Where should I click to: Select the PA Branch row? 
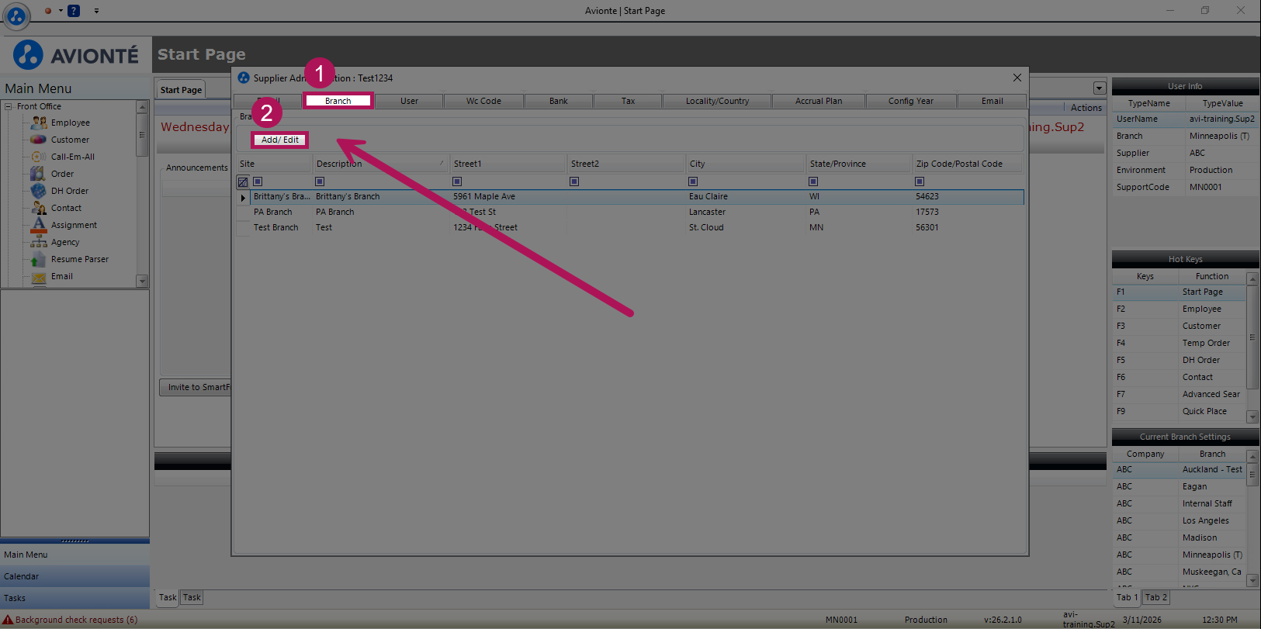click(630, 212)
